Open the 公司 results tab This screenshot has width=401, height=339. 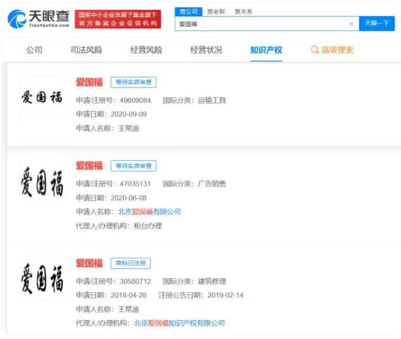pos(34,50)
